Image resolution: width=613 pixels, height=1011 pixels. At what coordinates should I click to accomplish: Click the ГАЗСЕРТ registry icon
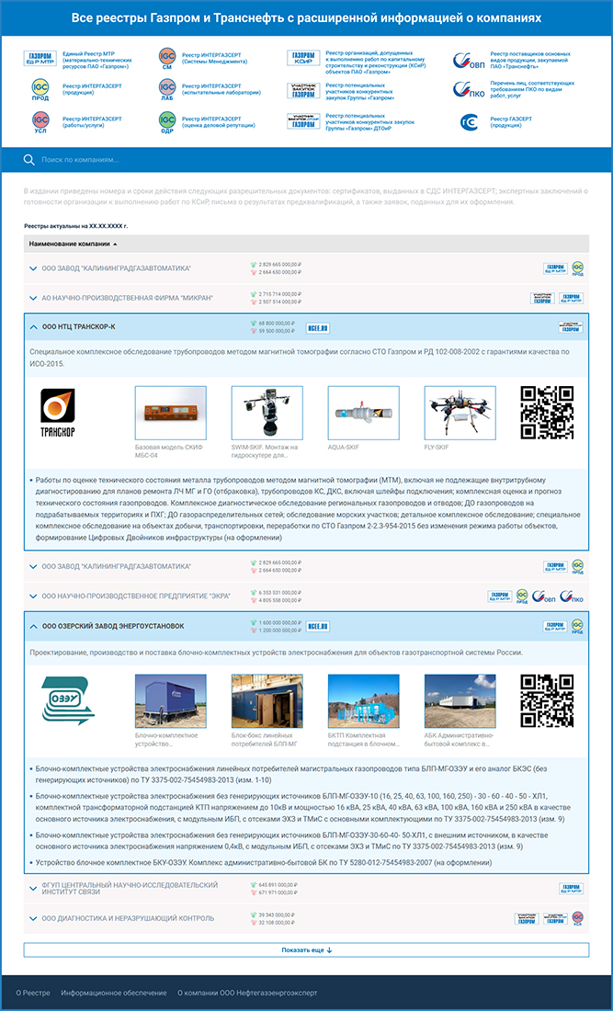[x=468, y=122]
